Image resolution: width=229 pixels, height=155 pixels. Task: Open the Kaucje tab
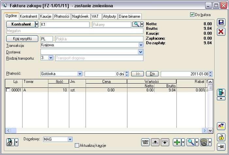pyautogui.click(x=46, y=16)
